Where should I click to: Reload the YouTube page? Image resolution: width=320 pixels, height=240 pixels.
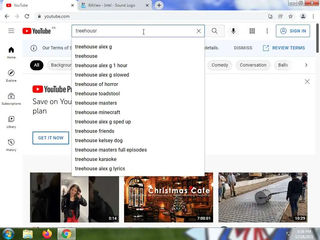tap(27, 16)
